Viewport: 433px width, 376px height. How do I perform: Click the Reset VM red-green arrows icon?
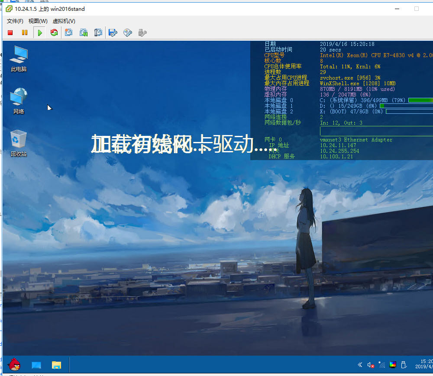[54, 32]
